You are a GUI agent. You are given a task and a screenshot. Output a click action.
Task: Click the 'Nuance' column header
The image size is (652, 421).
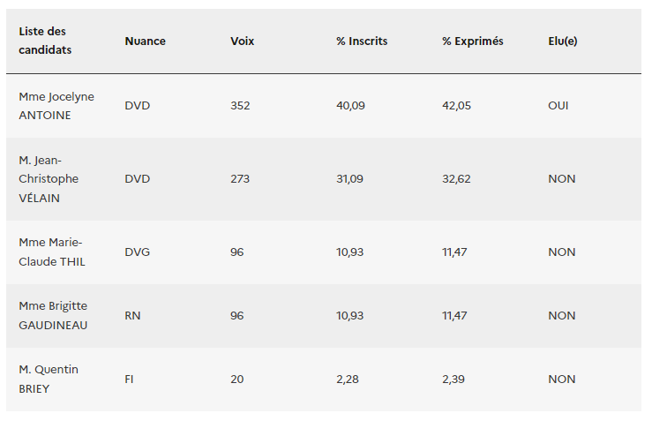pos(145,41)
